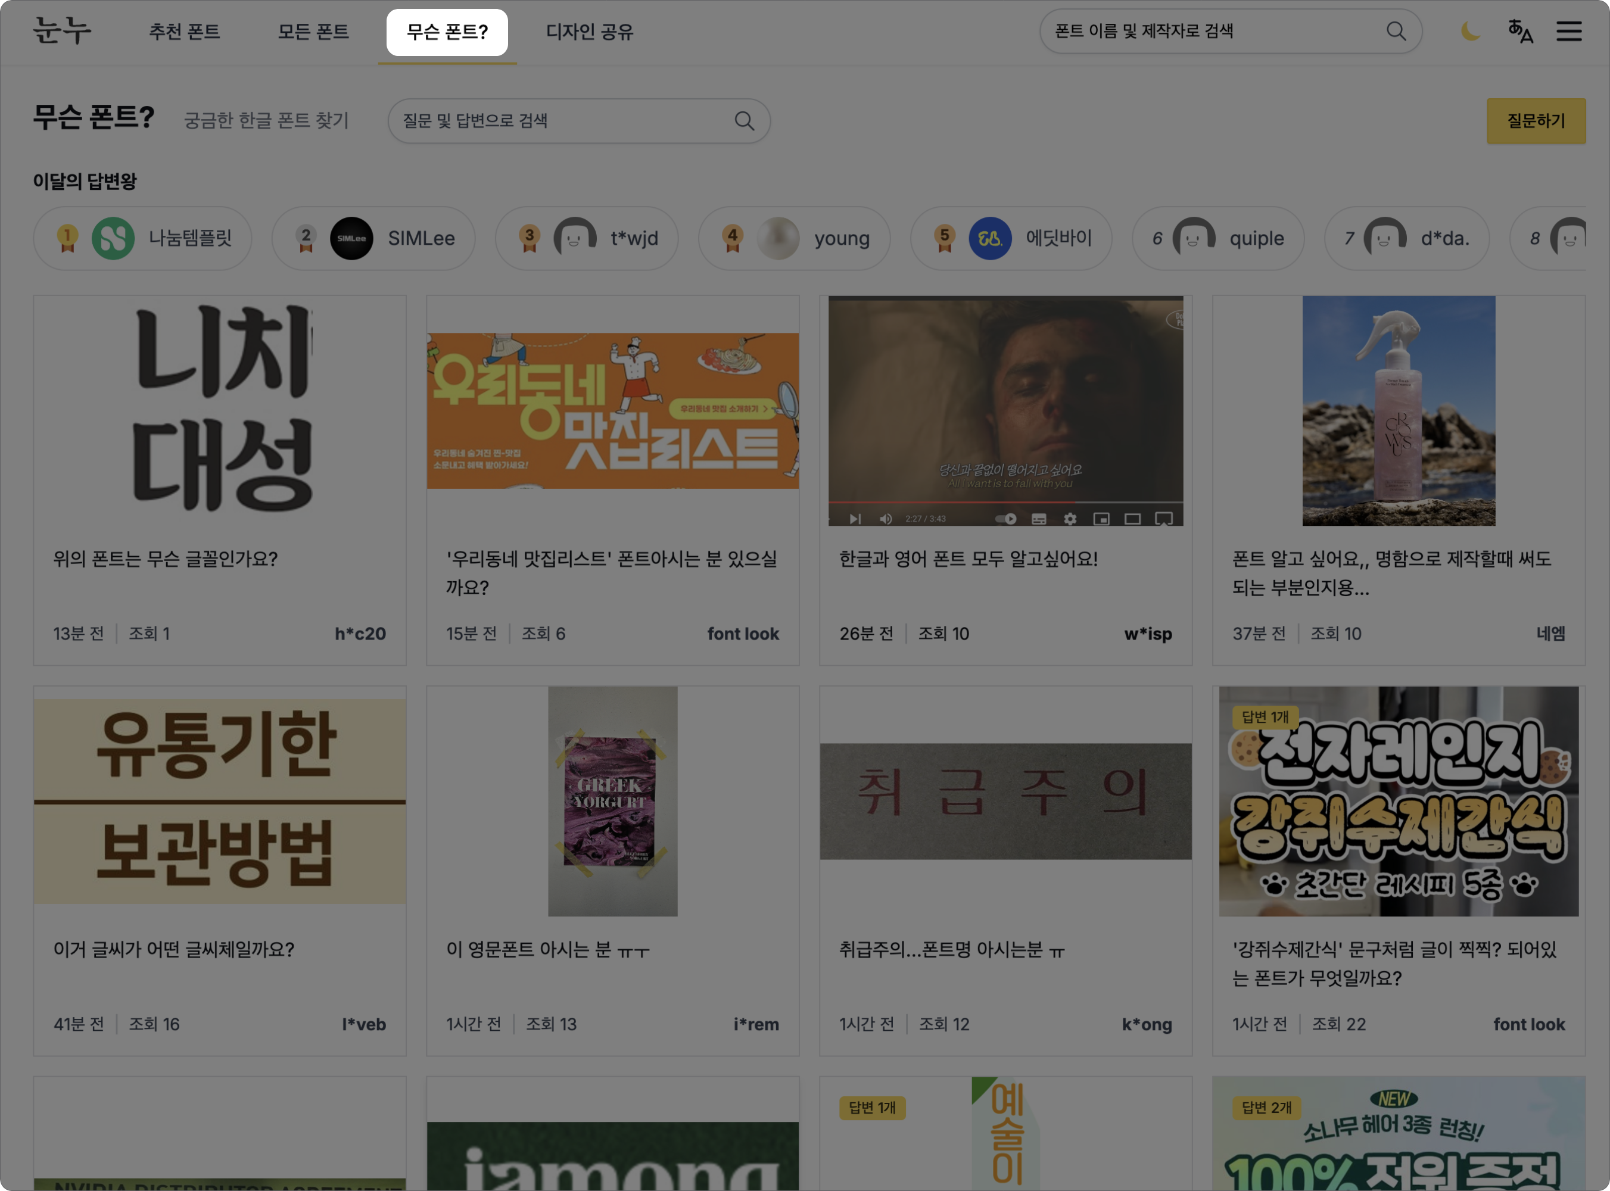Open question 폰트 알고 싶어요,, 명함으로 제작할때
1610x1191 pixels.
[x=1391, y=573]
